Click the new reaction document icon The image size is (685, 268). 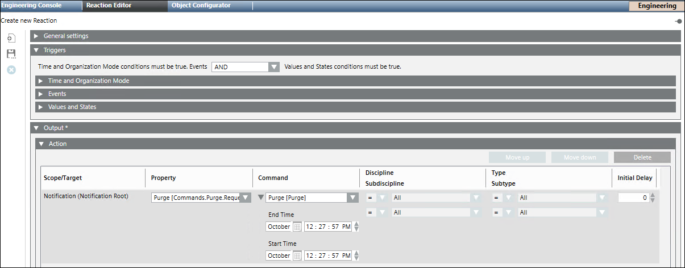click(11, 38)
